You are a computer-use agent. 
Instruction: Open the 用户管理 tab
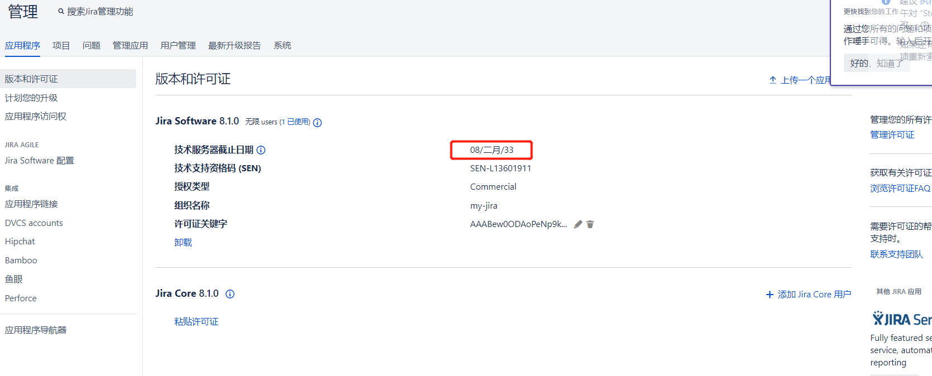[178, 46]
